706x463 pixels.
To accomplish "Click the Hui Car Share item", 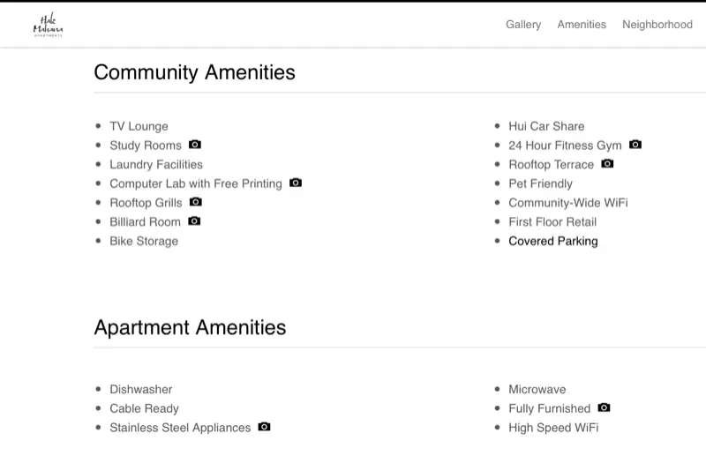I will [546, 126].
